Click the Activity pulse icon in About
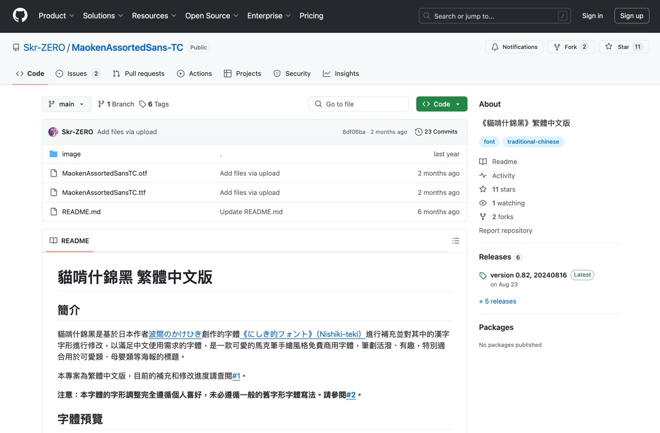660x433 pixels. tap(483, 175)
